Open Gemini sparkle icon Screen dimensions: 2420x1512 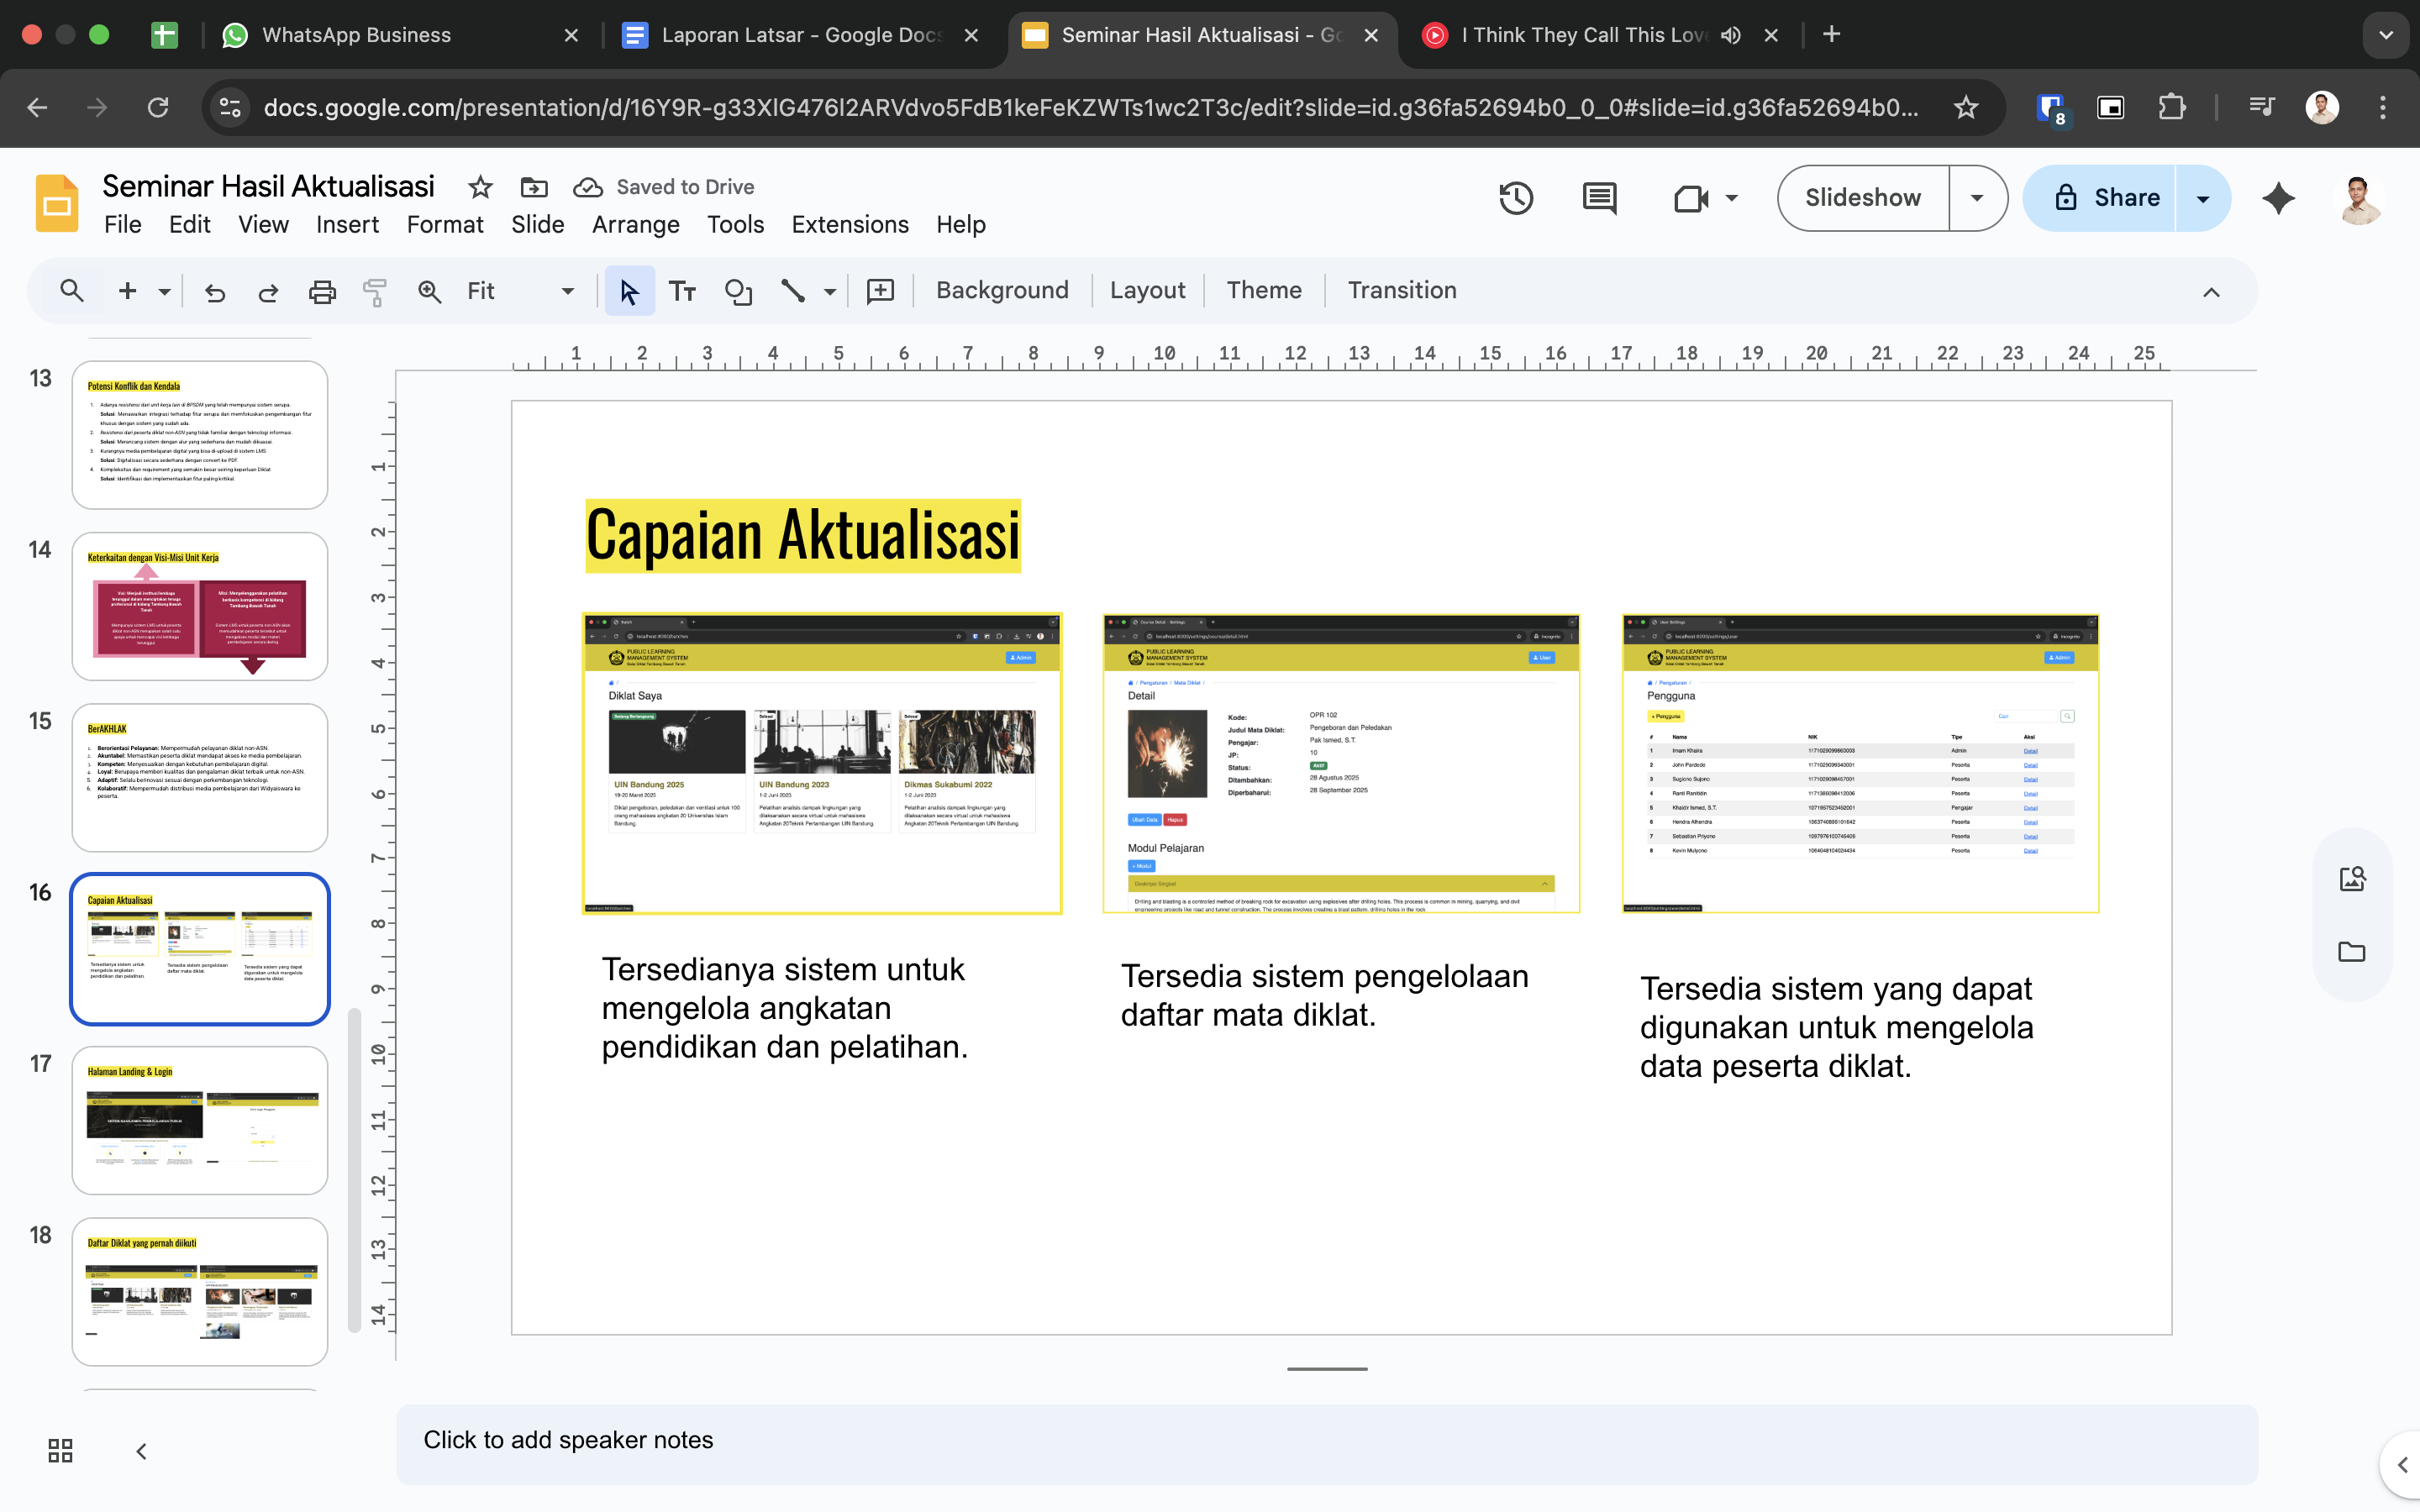tap(2278, 198)
